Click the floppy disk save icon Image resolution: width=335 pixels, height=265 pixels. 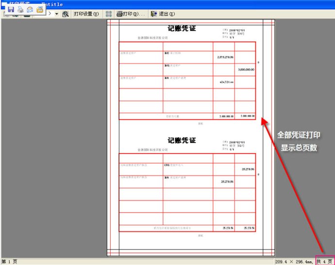pyautogui.click(x=11, y=9)
